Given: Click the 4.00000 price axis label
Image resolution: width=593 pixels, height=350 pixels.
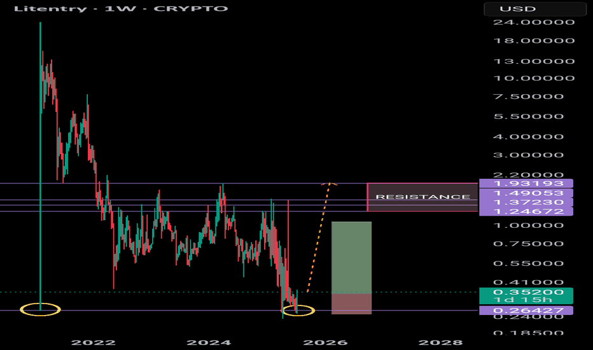Looking at the screenshot, I should [528, 137].
